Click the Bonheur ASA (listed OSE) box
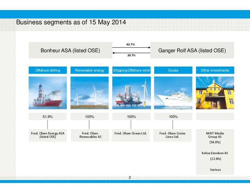Viewport: 250px width, 193px height. point(71,50)
